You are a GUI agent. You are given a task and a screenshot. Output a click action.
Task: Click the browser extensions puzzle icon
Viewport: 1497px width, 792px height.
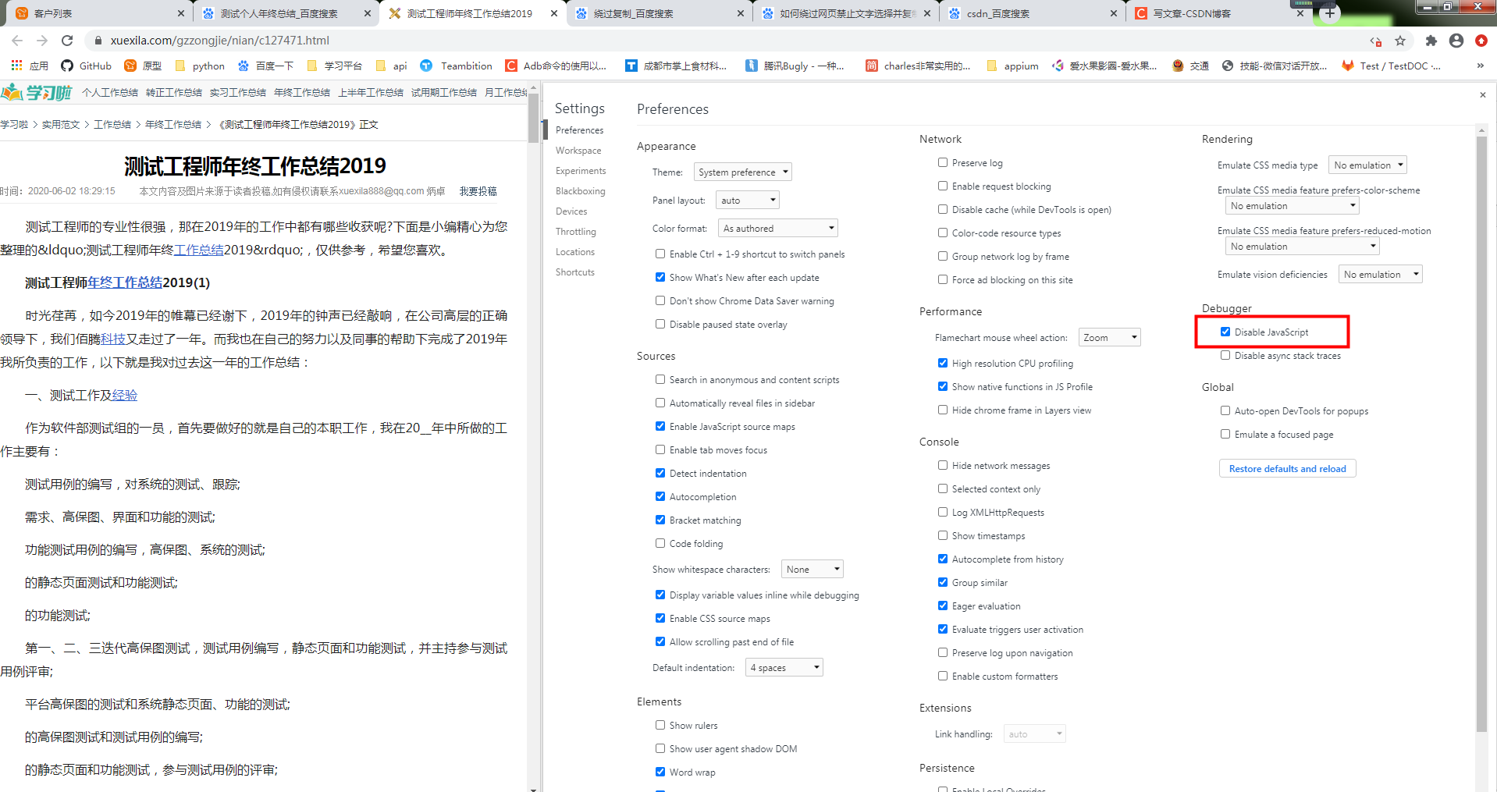[1431, 40]
